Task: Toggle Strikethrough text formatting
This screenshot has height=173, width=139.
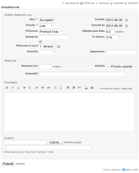Action: tap(24, 88)
